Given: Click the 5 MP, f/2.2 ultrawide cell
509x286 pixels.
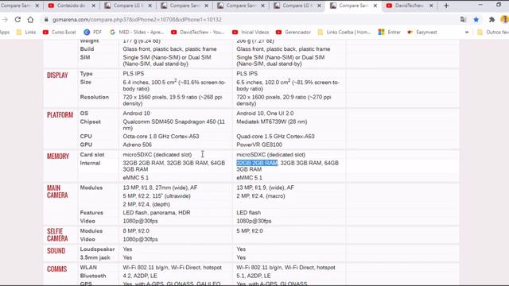Looking at the screenshot, I should click(157, 196).
